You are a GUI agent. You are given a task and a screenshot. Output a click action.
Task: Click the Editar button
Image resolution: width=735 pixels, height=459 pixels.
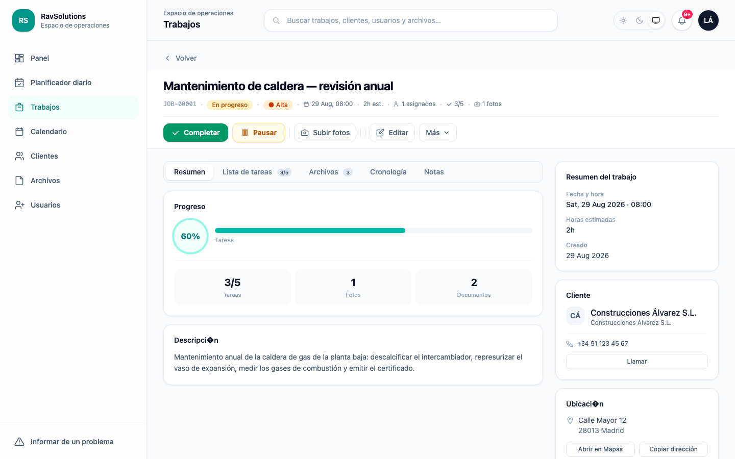click(392, 133)
